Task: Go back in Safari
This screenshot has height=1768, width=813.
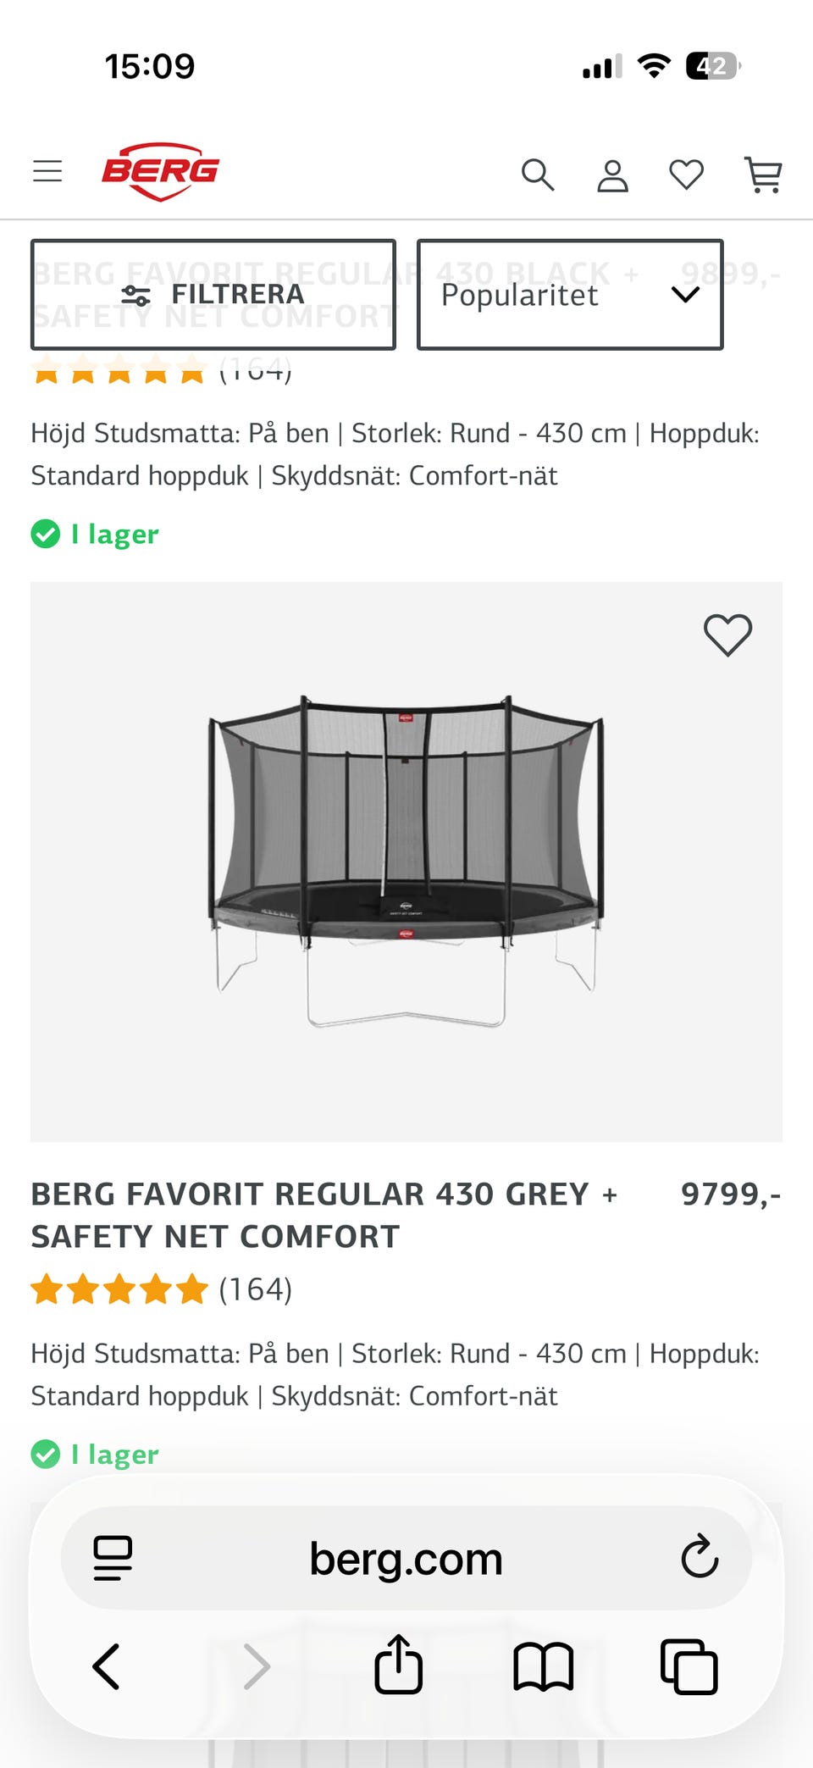Action: [x=107, y=1666]
